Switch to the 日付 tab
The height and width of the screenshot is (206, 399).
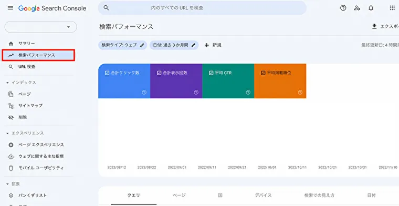(x=371, y=195)
